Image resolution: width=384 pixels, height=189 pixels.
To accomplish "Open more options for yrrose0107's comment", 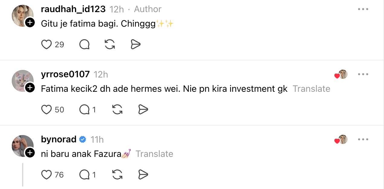I will 363,75.
